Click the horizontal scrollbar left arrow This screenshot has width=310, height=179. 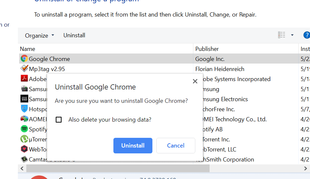click(x=22, y=168)
